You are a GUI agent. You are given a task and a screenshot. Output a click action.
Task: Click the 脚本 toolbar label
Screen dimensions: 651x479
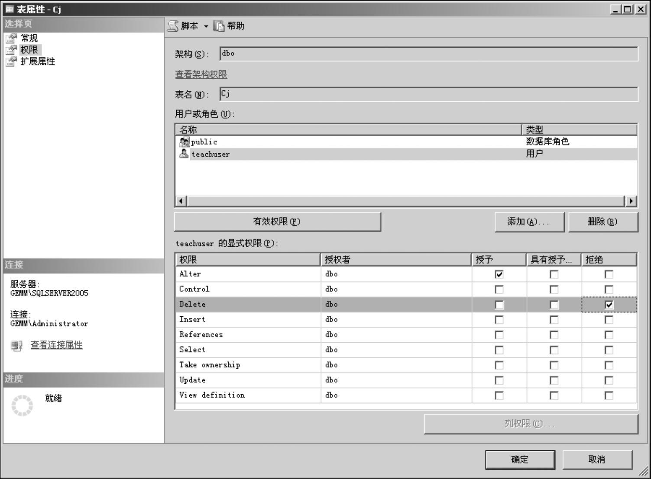tap(189, 26)
